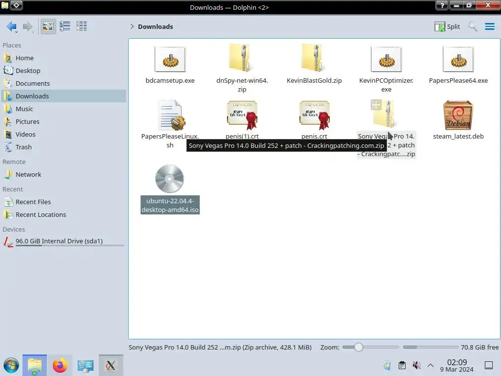Select PapersPleaseLinux.sh script icon
This screenshot has width=501, height=376.
click(171, 115)
